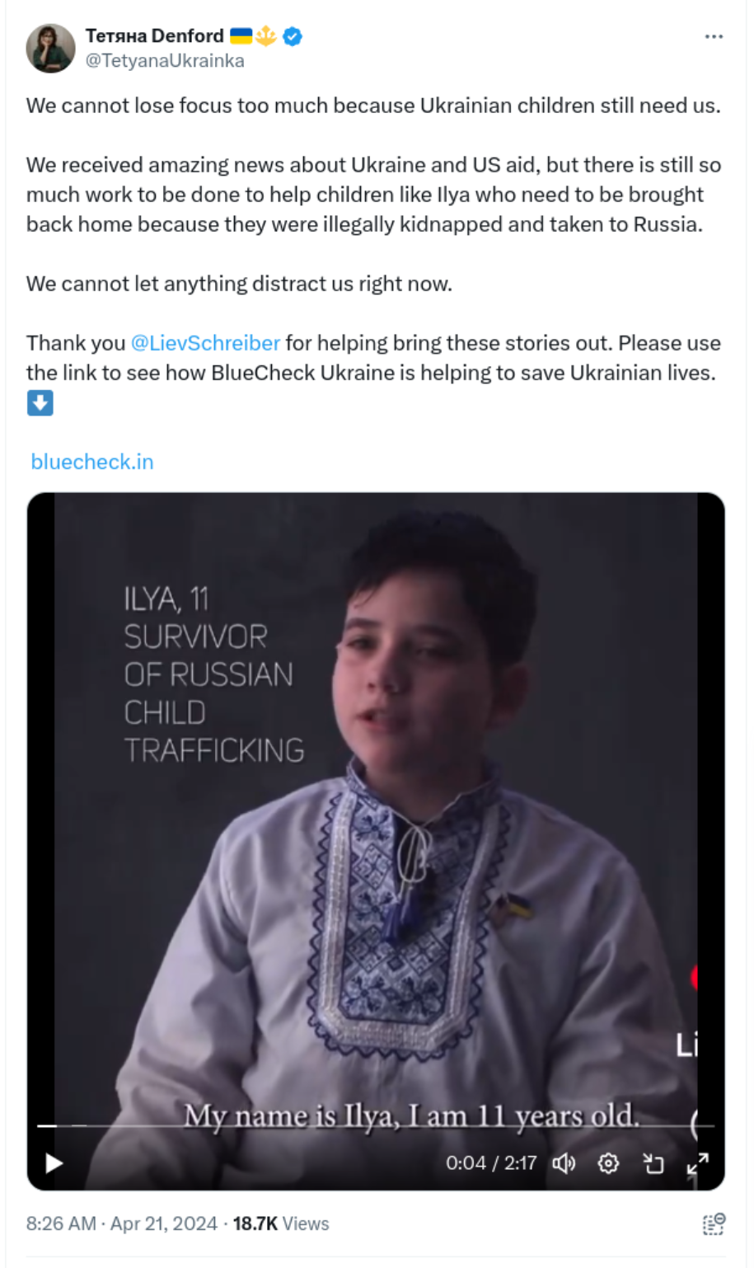Image resolution: width=754 pixels, height=1268 pixels.
Task: Open the three-dot more options menu
Action: 714,36
